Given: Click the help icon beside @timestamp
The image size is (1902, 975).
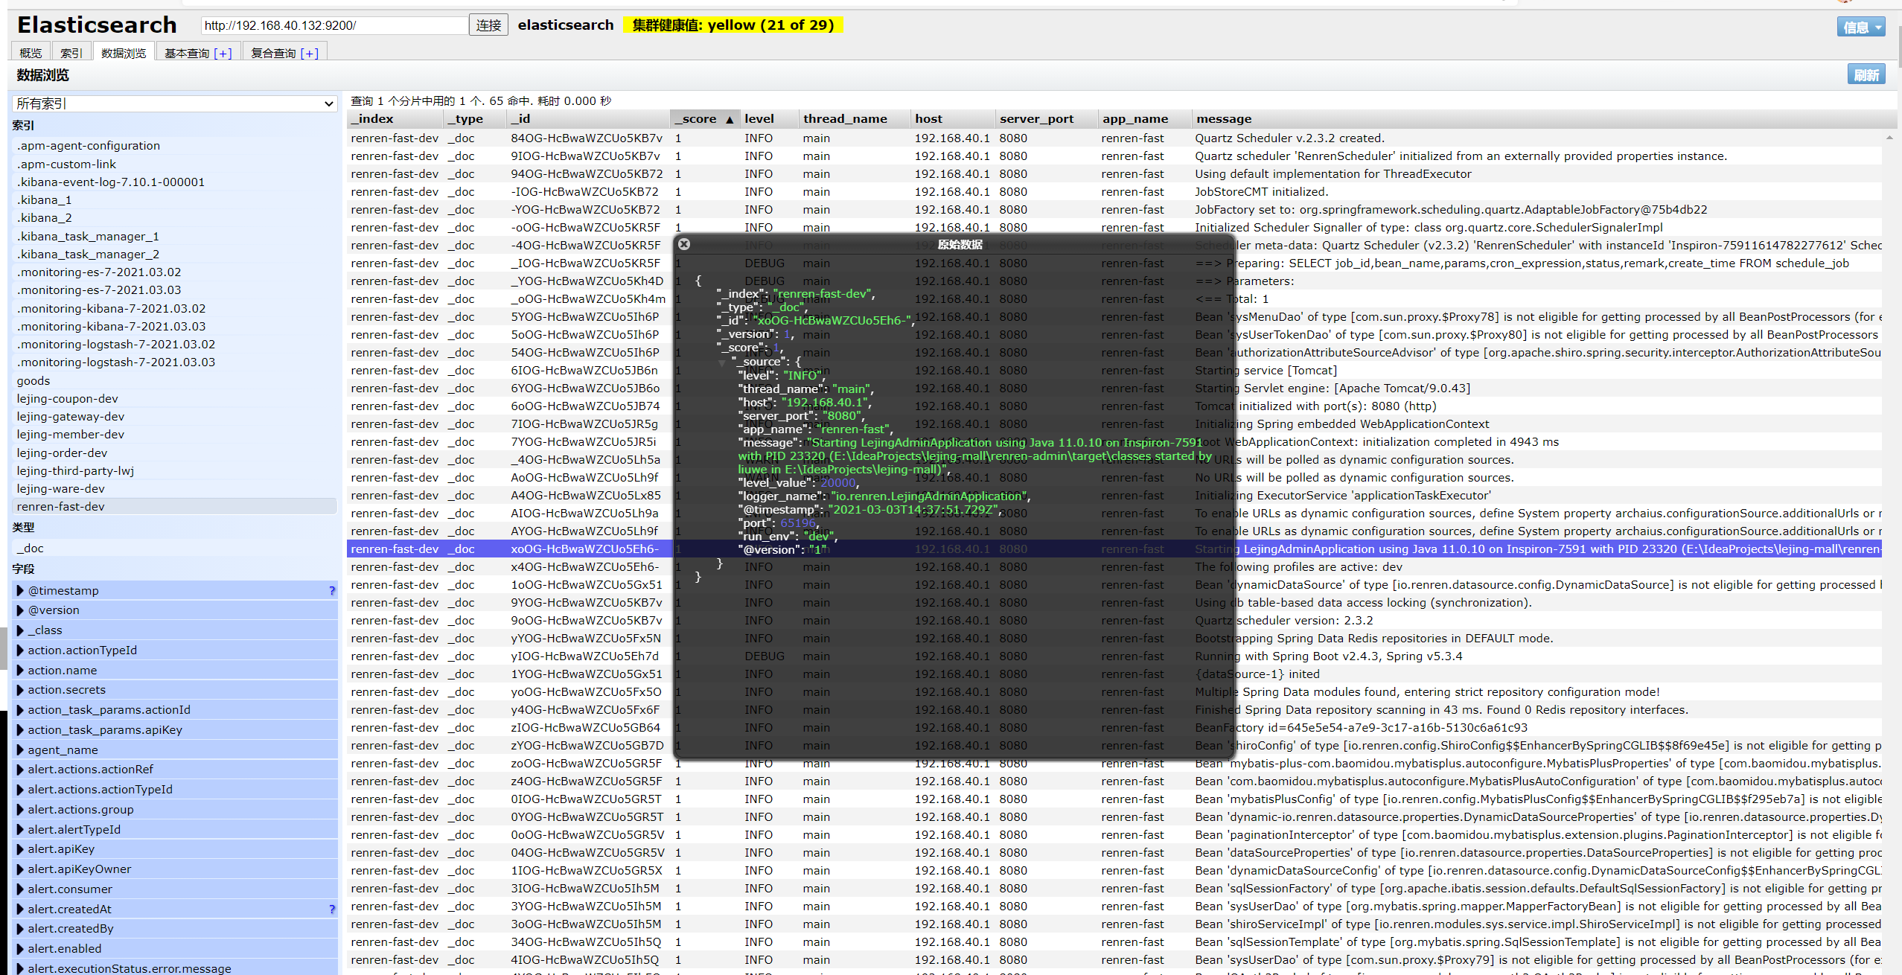Looking at the screenshot, I should pos(332,590).
